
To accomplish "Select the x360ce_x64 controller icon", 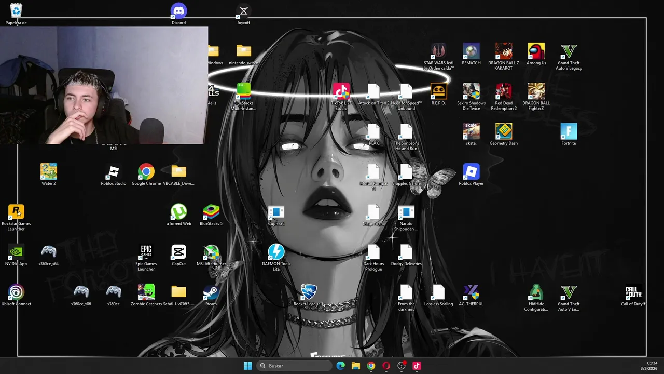I will (48, 256).
